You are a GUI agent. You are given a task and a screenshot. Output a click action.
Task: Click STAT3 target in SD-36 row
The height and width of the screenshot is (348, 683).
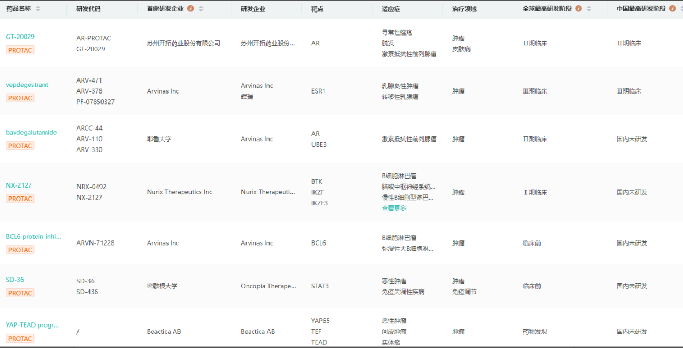[320, 286]
